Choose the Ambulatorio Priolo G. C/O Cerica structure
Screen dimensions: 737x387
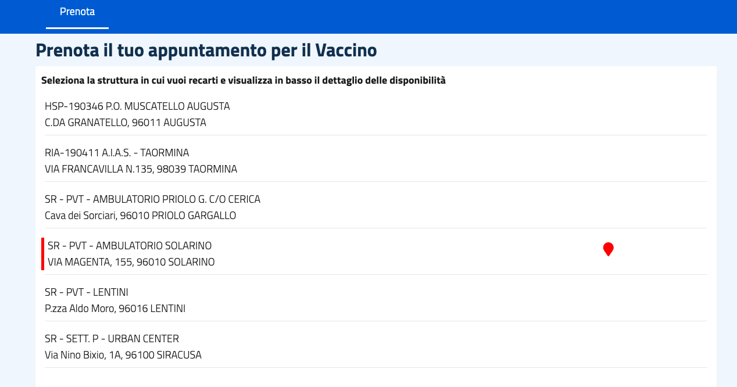(x=152, y=199)
